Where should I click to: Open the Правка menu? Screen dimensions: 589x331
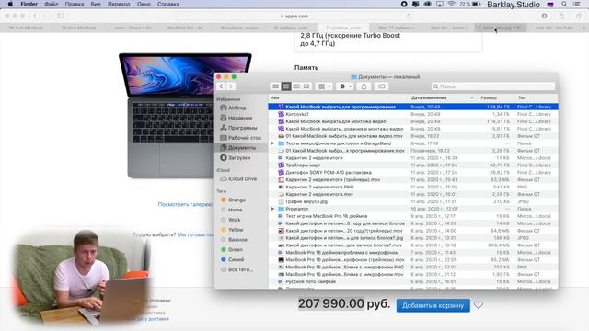click(75, 4)
